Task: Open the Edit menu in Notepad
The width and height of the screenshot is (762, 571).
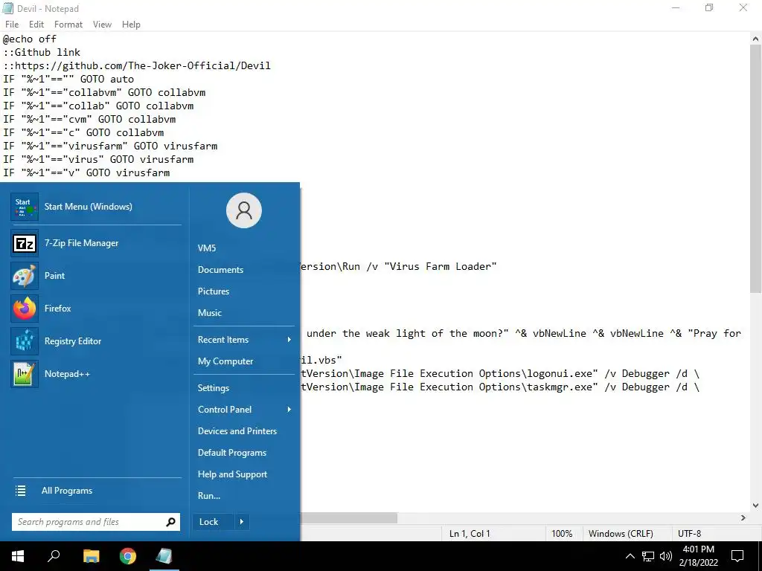Action: pyautogui.click(x=36, y=25)
